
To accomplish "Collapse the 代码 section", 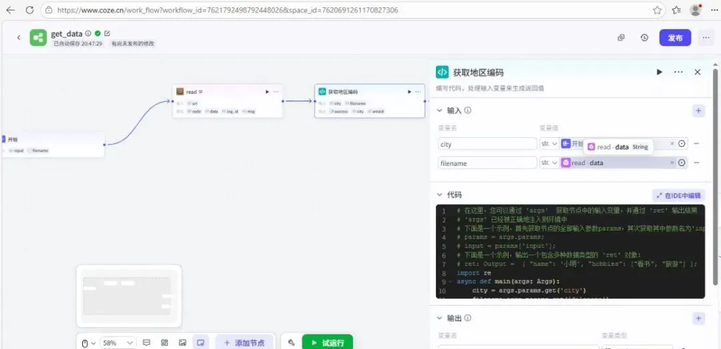I will pyautogui.click(x=439, y=195).
